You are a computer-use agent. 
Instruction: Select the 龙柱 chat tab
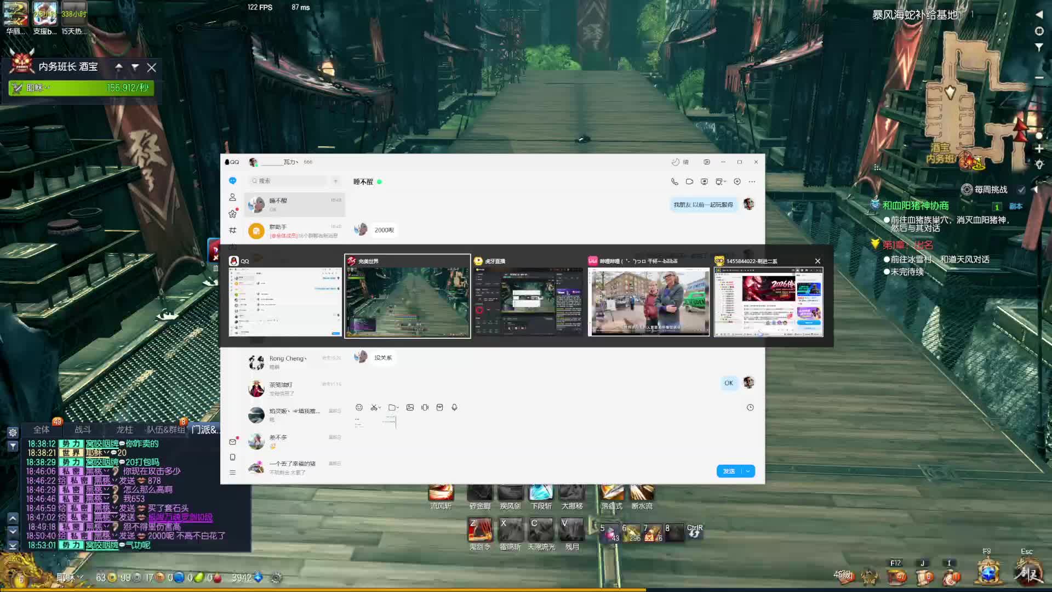coord(124,430)
